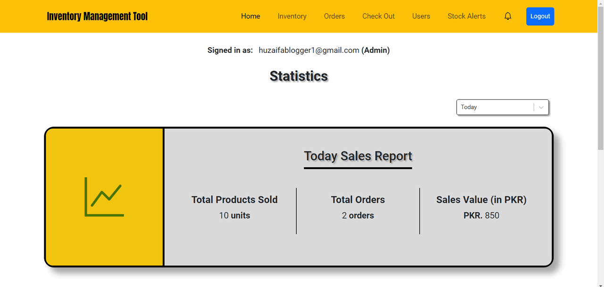
Task: Open the notification bell icon
Action: (x=508, y=16)
